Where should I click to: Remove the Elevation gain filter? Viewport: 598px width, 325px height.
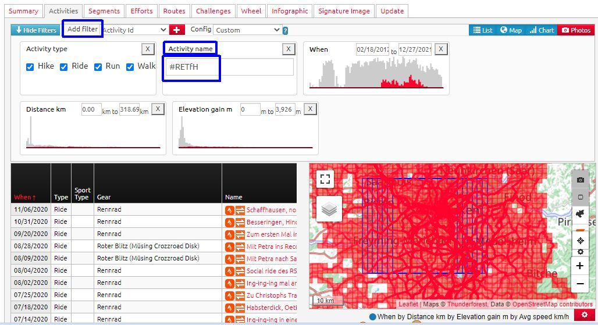click(311, 109)
